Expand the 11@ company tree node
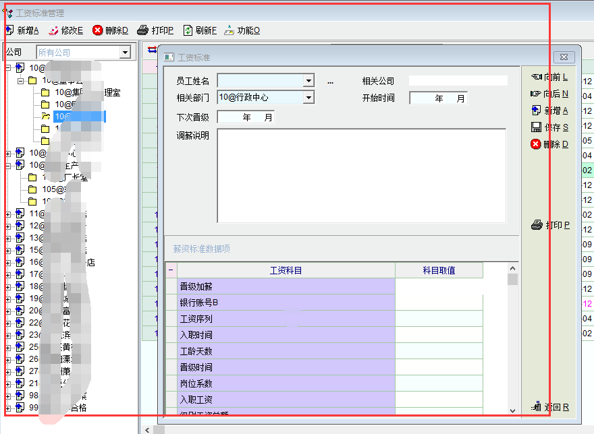 [x=8, y=214]
